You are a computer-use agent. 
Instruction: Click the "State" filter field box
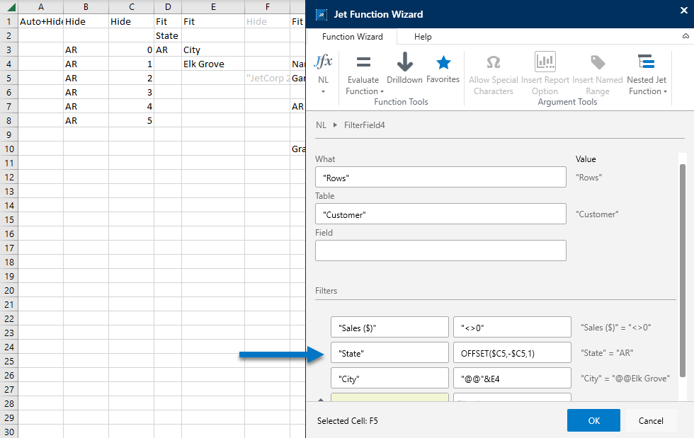click(389, 352)
